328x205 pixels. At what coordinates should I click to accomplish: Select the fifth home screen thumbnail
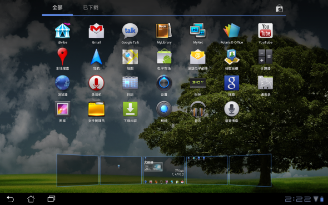[x=250, y=171]
